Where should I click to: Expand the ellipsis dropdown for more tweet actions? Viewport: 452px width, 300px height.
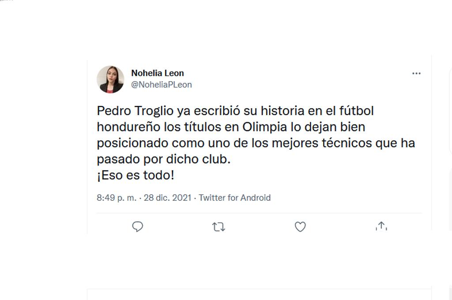point(416,73)
